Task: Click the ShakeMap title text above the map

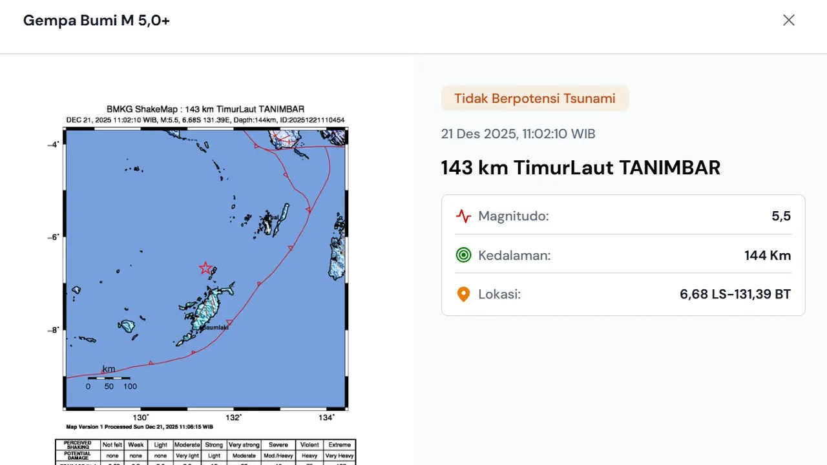Action: point(205,109)
